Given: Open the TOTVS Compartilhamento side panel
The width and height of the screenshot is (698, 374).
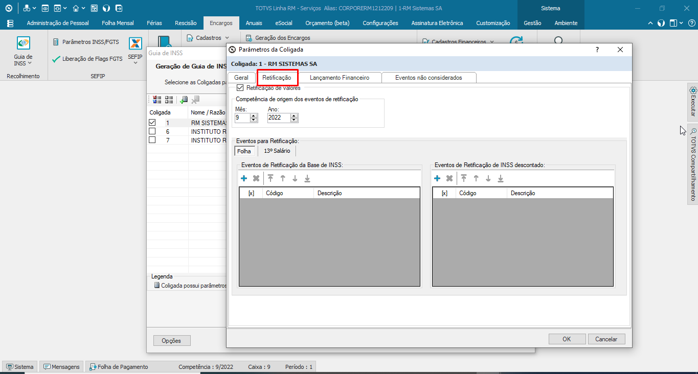Looking at the screenshot, I should (x=693, y=164).
